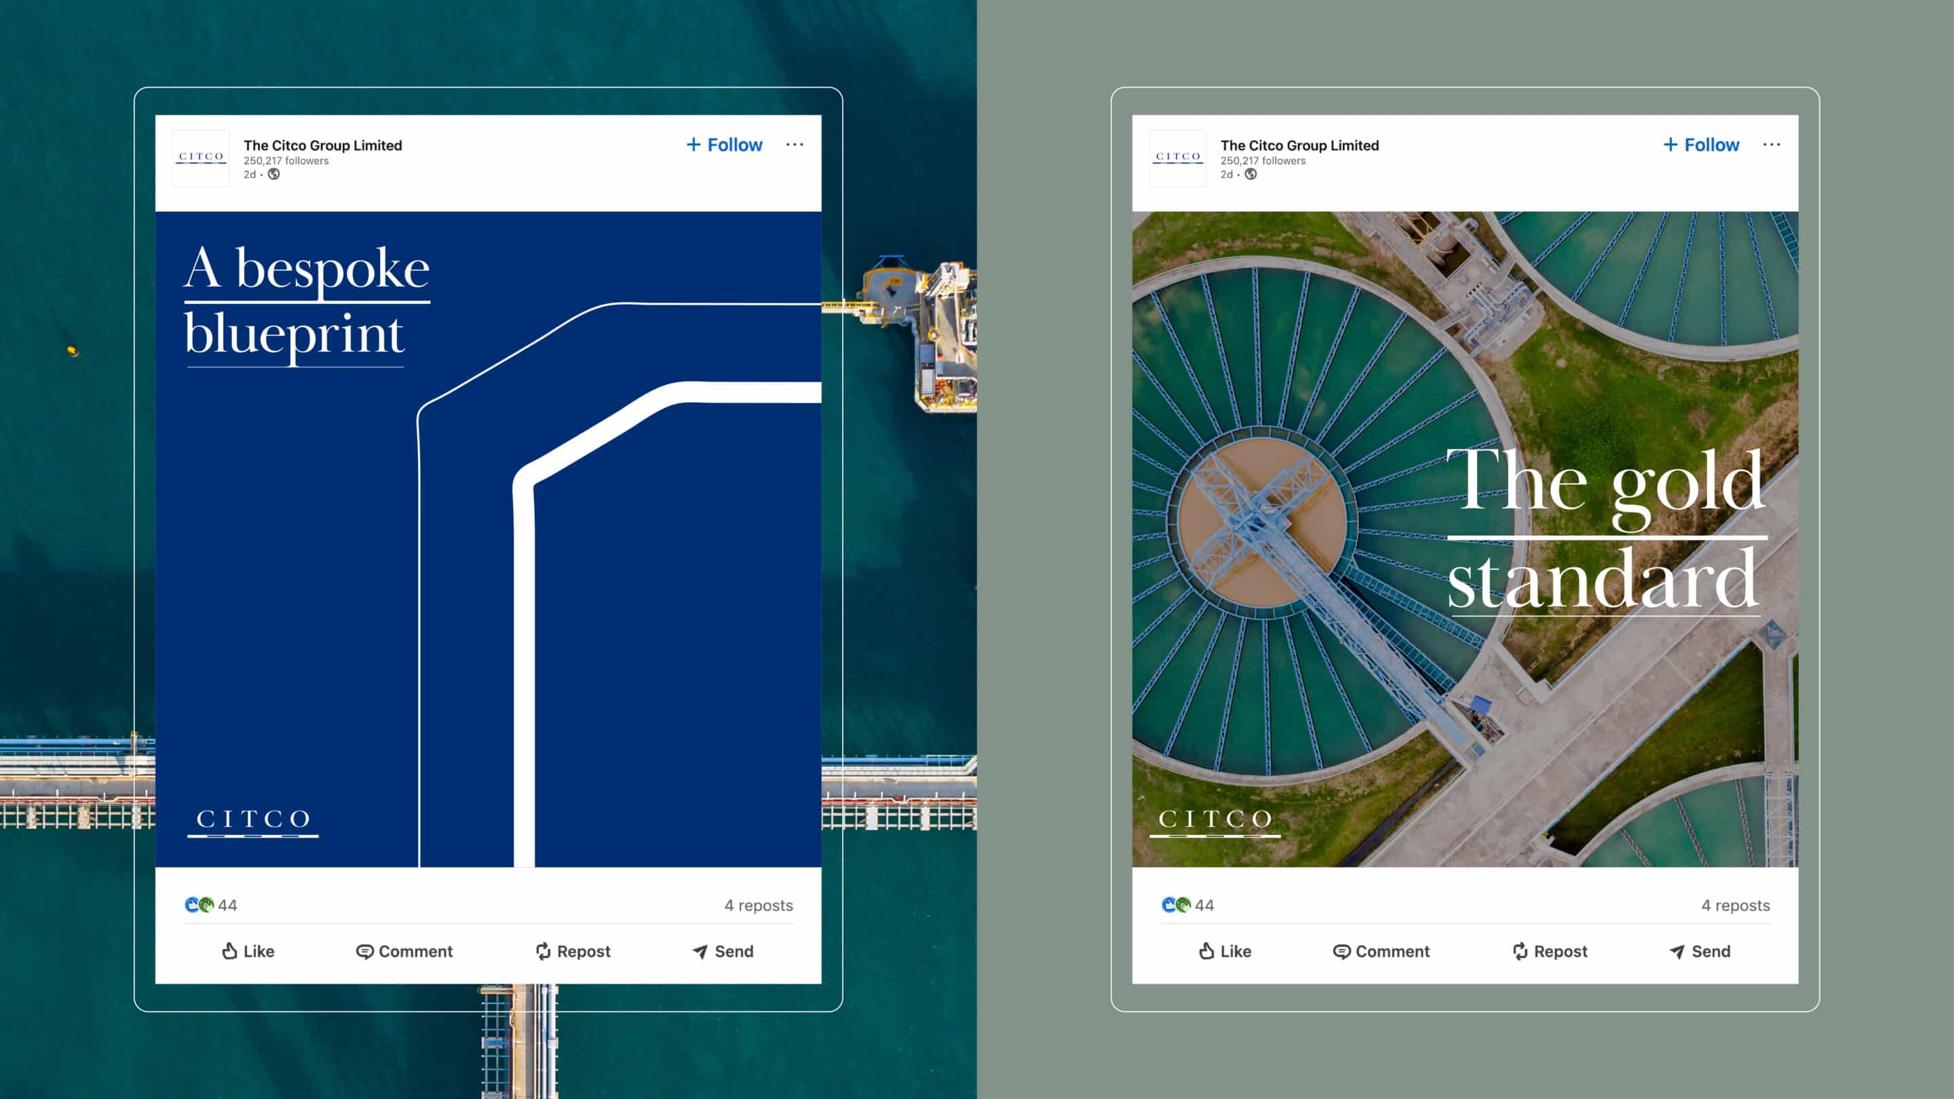Screen dimensions: 1954x1099
Task: Open Citco logo avatar on right post
Action: 1178,158
